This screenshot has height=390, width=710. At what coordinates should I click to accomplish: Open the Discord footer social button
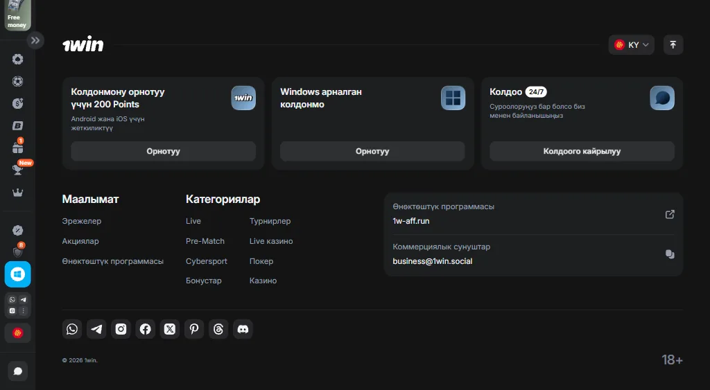243,329
